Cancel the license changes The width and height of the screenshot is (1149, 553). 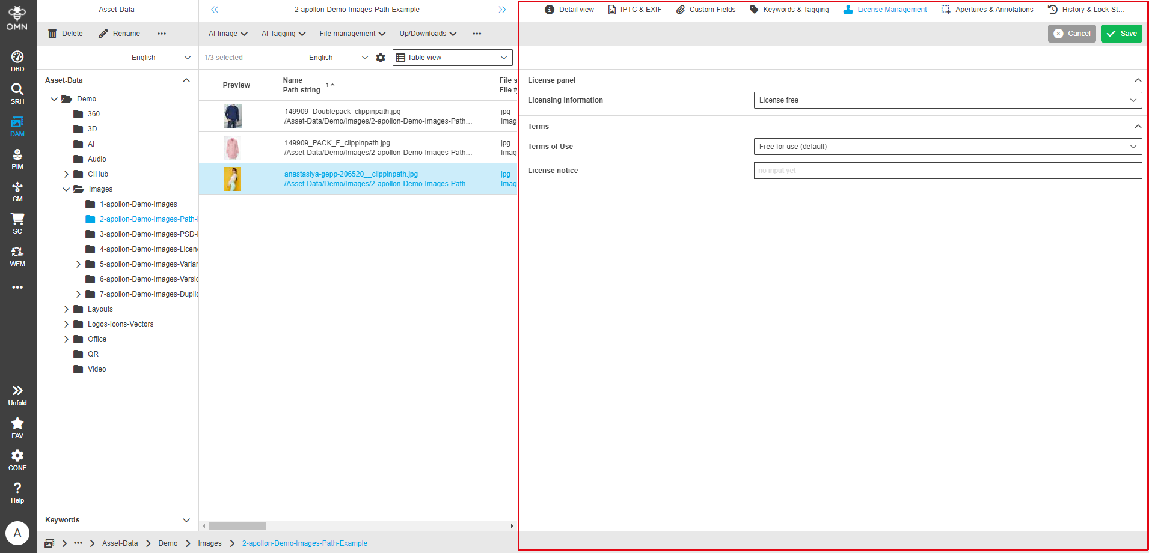point(1072,34)
